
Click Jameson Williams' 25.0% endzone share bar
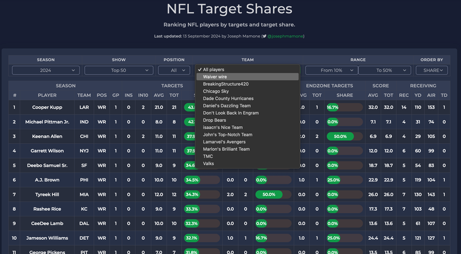click(345, 238)
